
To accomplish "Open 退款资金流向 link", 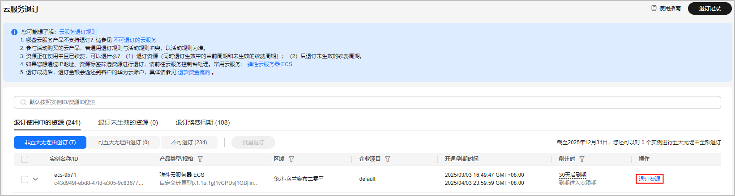I will (194, 72).
